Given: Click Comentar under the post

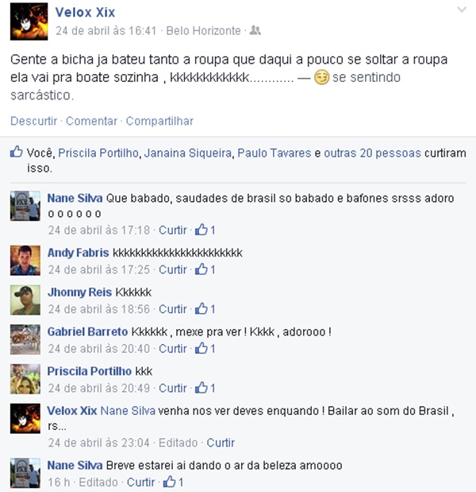Looking at the screenshot, I should (91, 121).
